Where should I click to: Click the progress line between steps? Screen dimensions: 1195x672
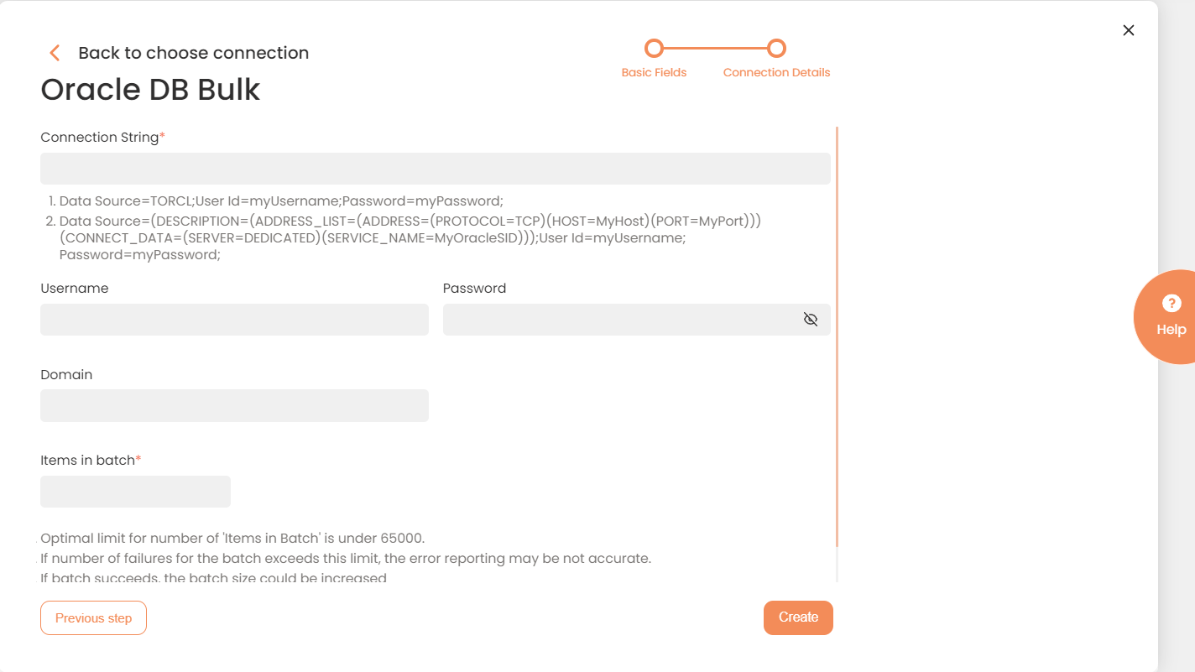coord(715,48)
